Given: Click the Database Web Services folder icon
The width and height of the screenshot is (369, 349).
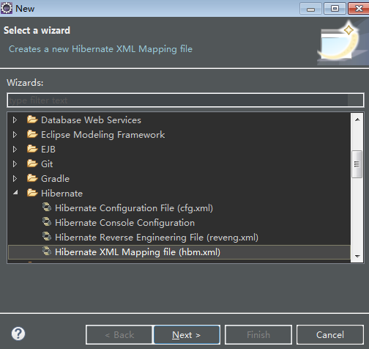Looking at the screenshot, I should (x=32, y=120).
